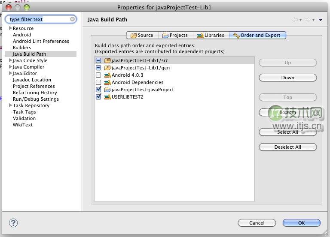Click the Up button
Image resolution: width=330 pixels, height=237 pixels.
[288, 63]
